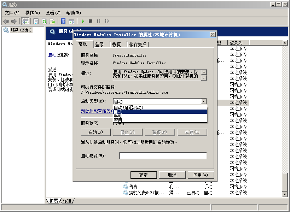The width and height of the screenshot is (290, 212).
Task: Click the service name TrustedInstaller text
Action: 129,55
